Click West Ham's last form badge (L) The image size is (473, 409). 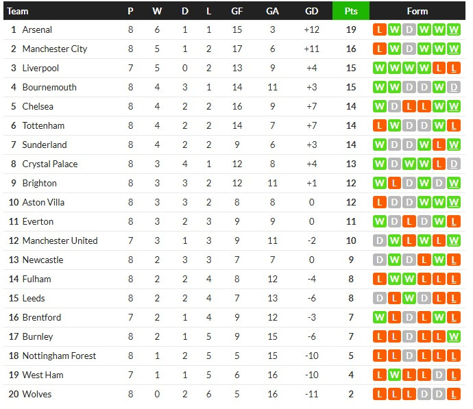point(454,375)
